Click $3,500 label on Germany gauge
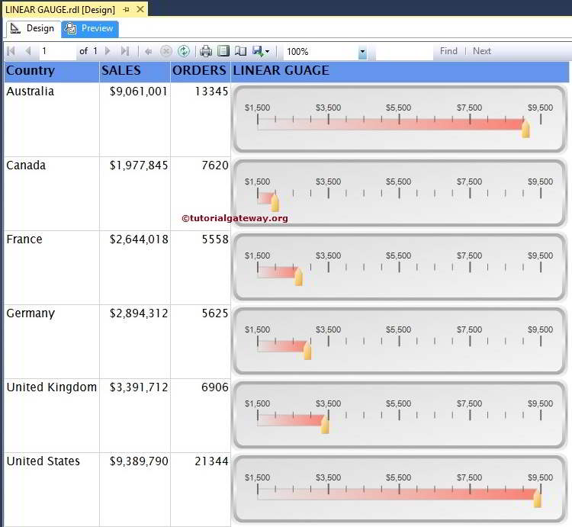Screen dimensions: 572x527 328,329
